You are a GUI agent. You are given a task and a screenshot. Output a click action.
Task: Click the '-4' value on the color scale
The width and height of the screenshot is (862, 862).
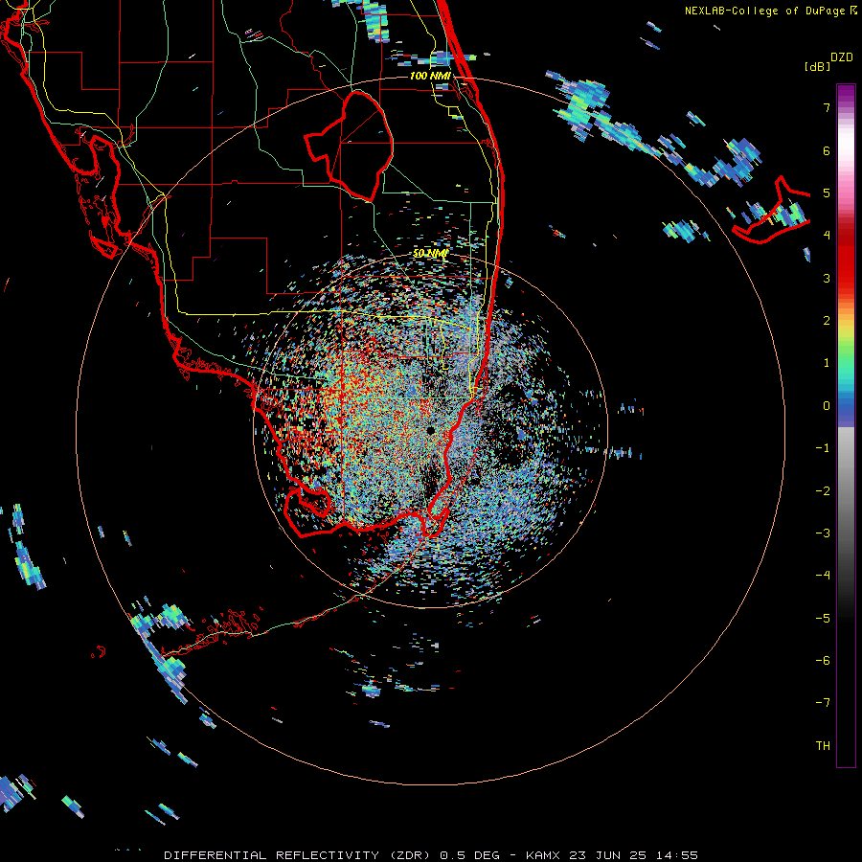pyautogui.click(x=823, y=576)
